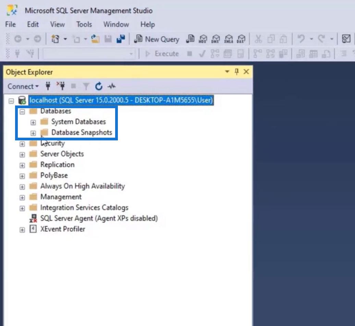355x326 pixels.
Task: Select System Databases in the tree
Action: point(78,122)
